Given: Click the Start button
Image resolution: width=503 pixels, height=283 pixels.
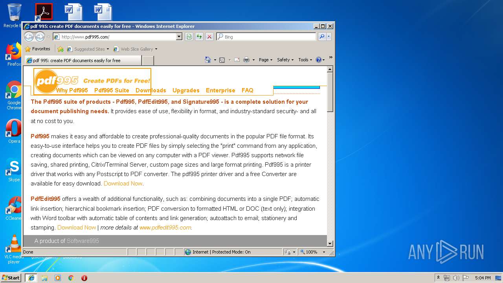Looking at the screenshot, I should coord(11,277).
